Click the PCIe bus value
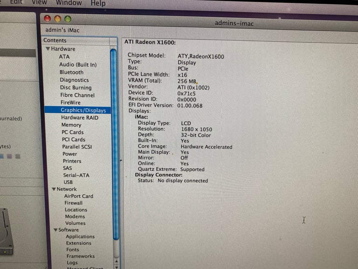 [x=183, y=69]
